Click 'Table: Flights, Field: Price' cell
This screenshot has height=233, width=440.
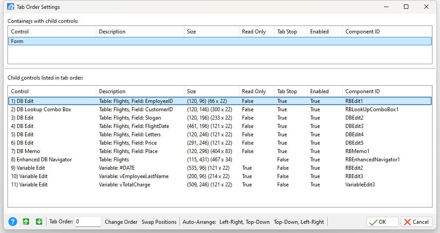coord(128,143)
